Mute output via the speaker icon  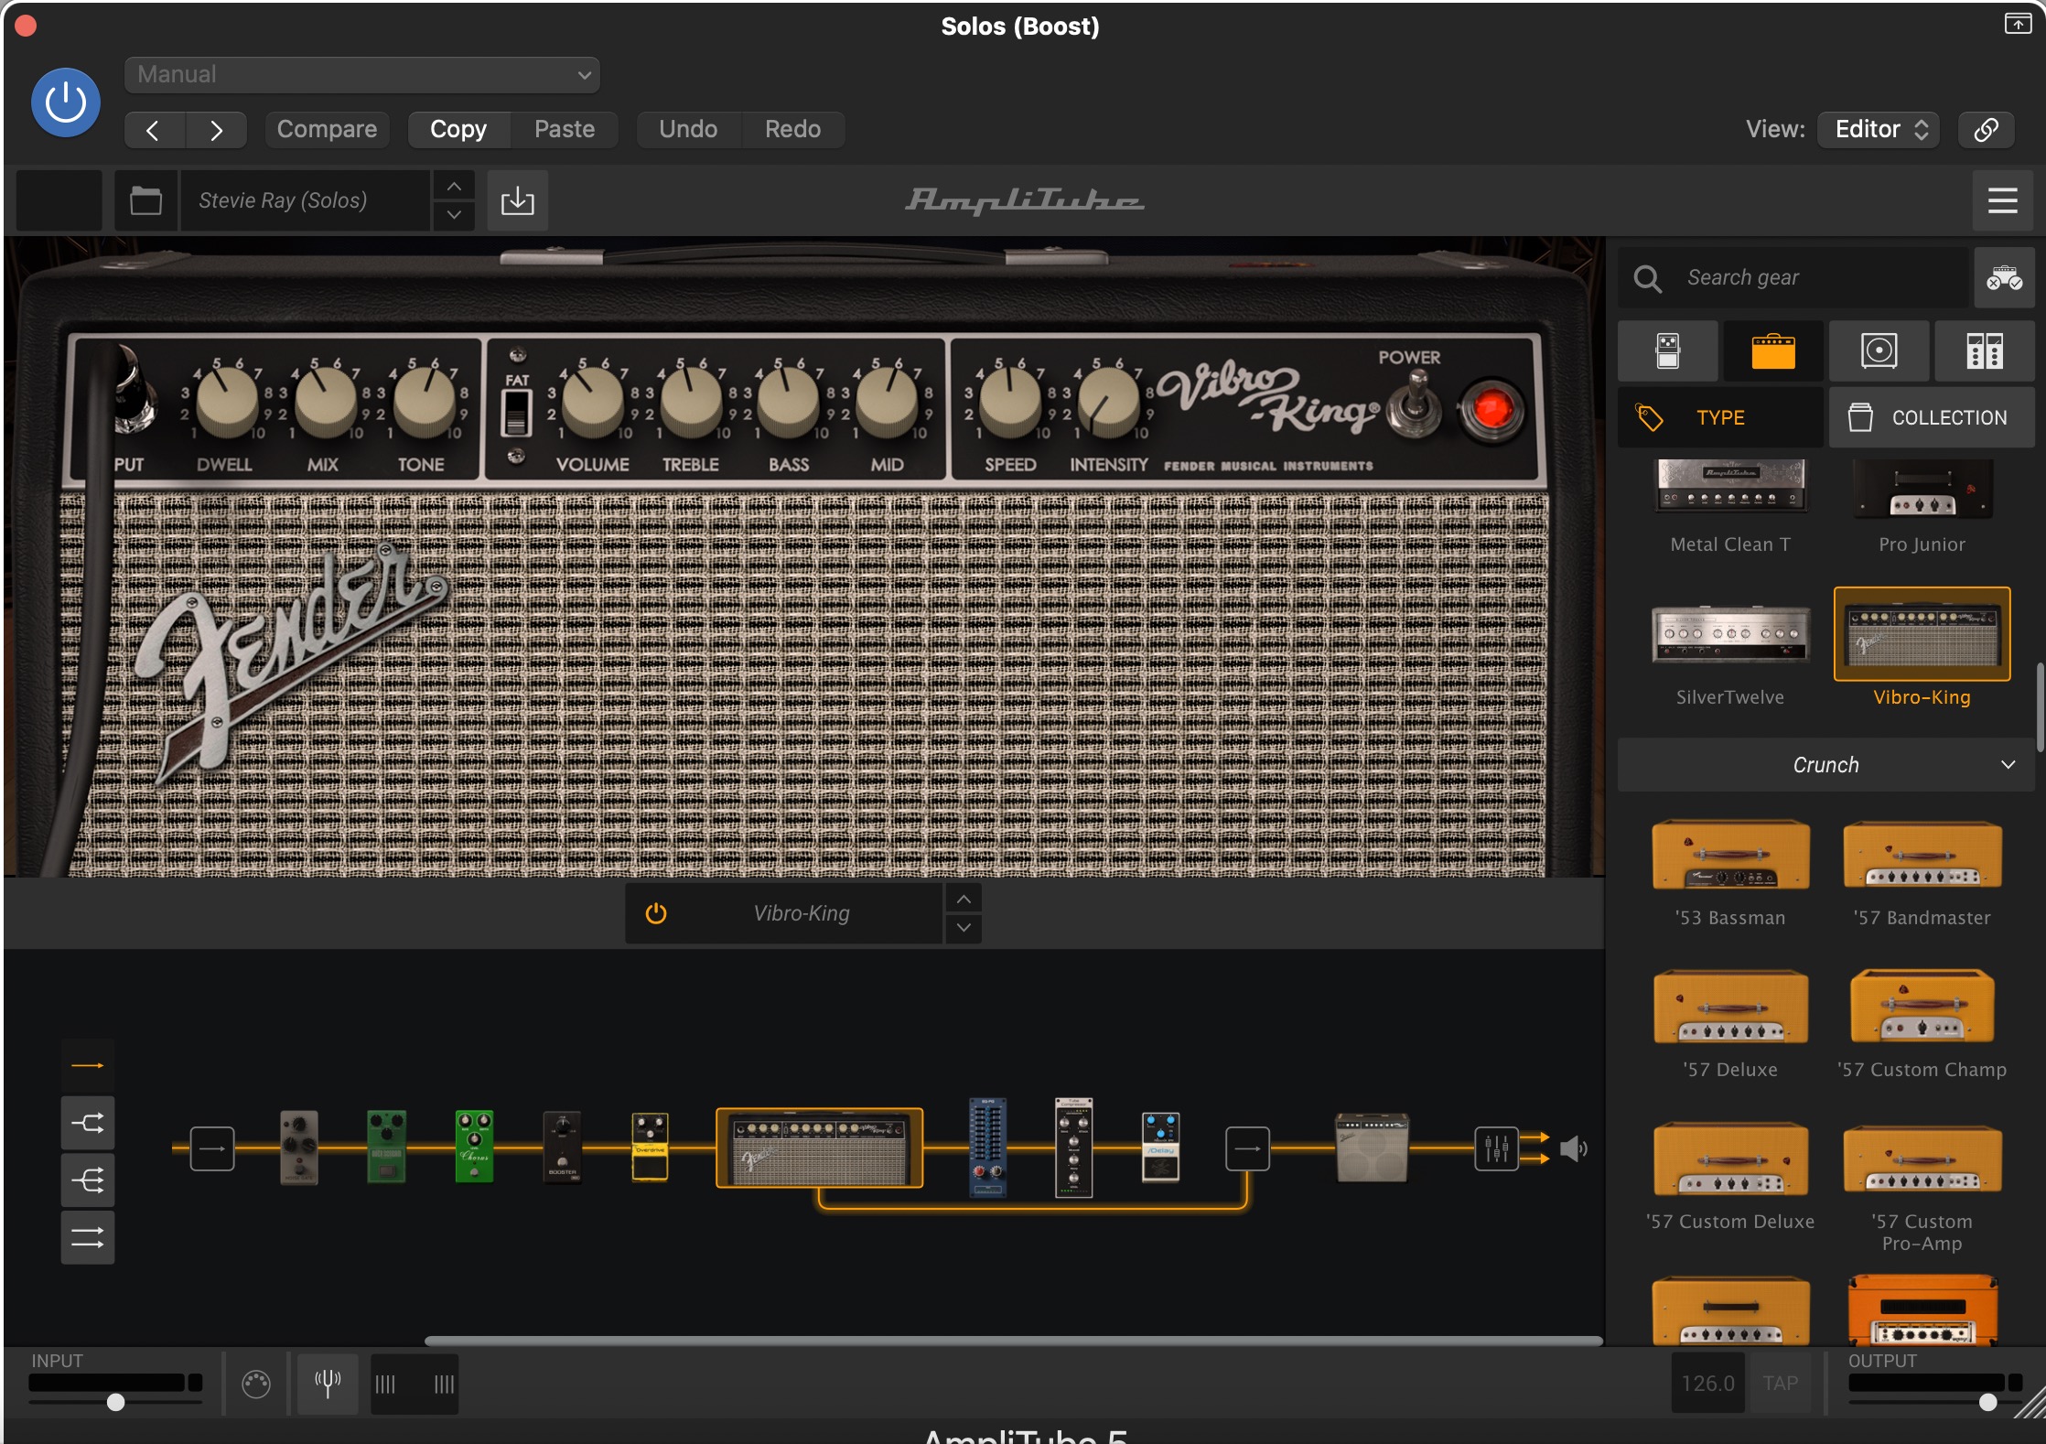click(1574, 1148)
